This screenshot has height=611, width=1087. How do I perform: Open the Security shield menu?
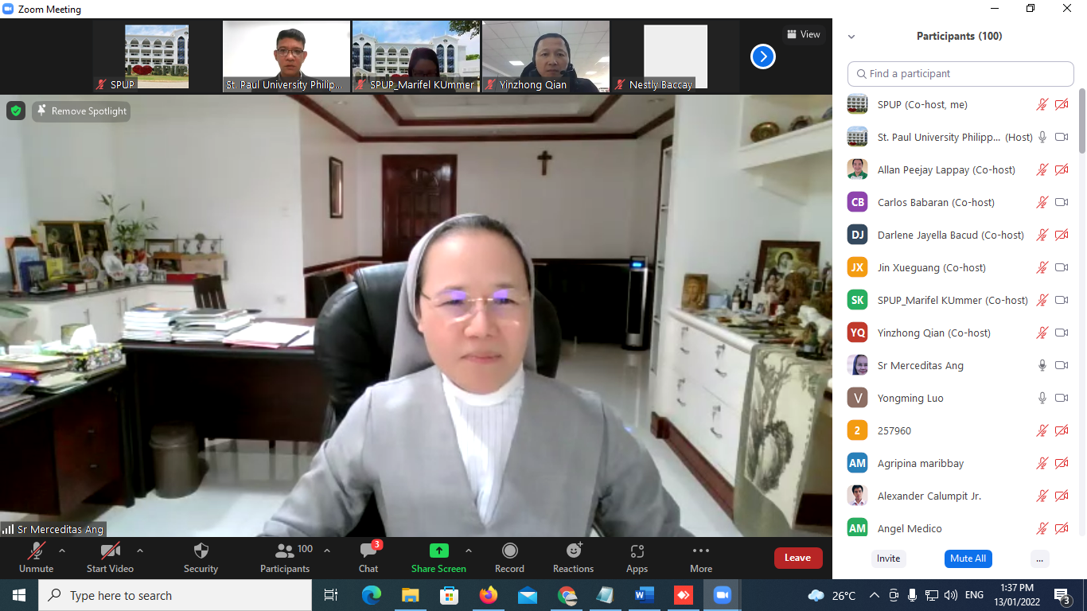[x=201, y=551]
